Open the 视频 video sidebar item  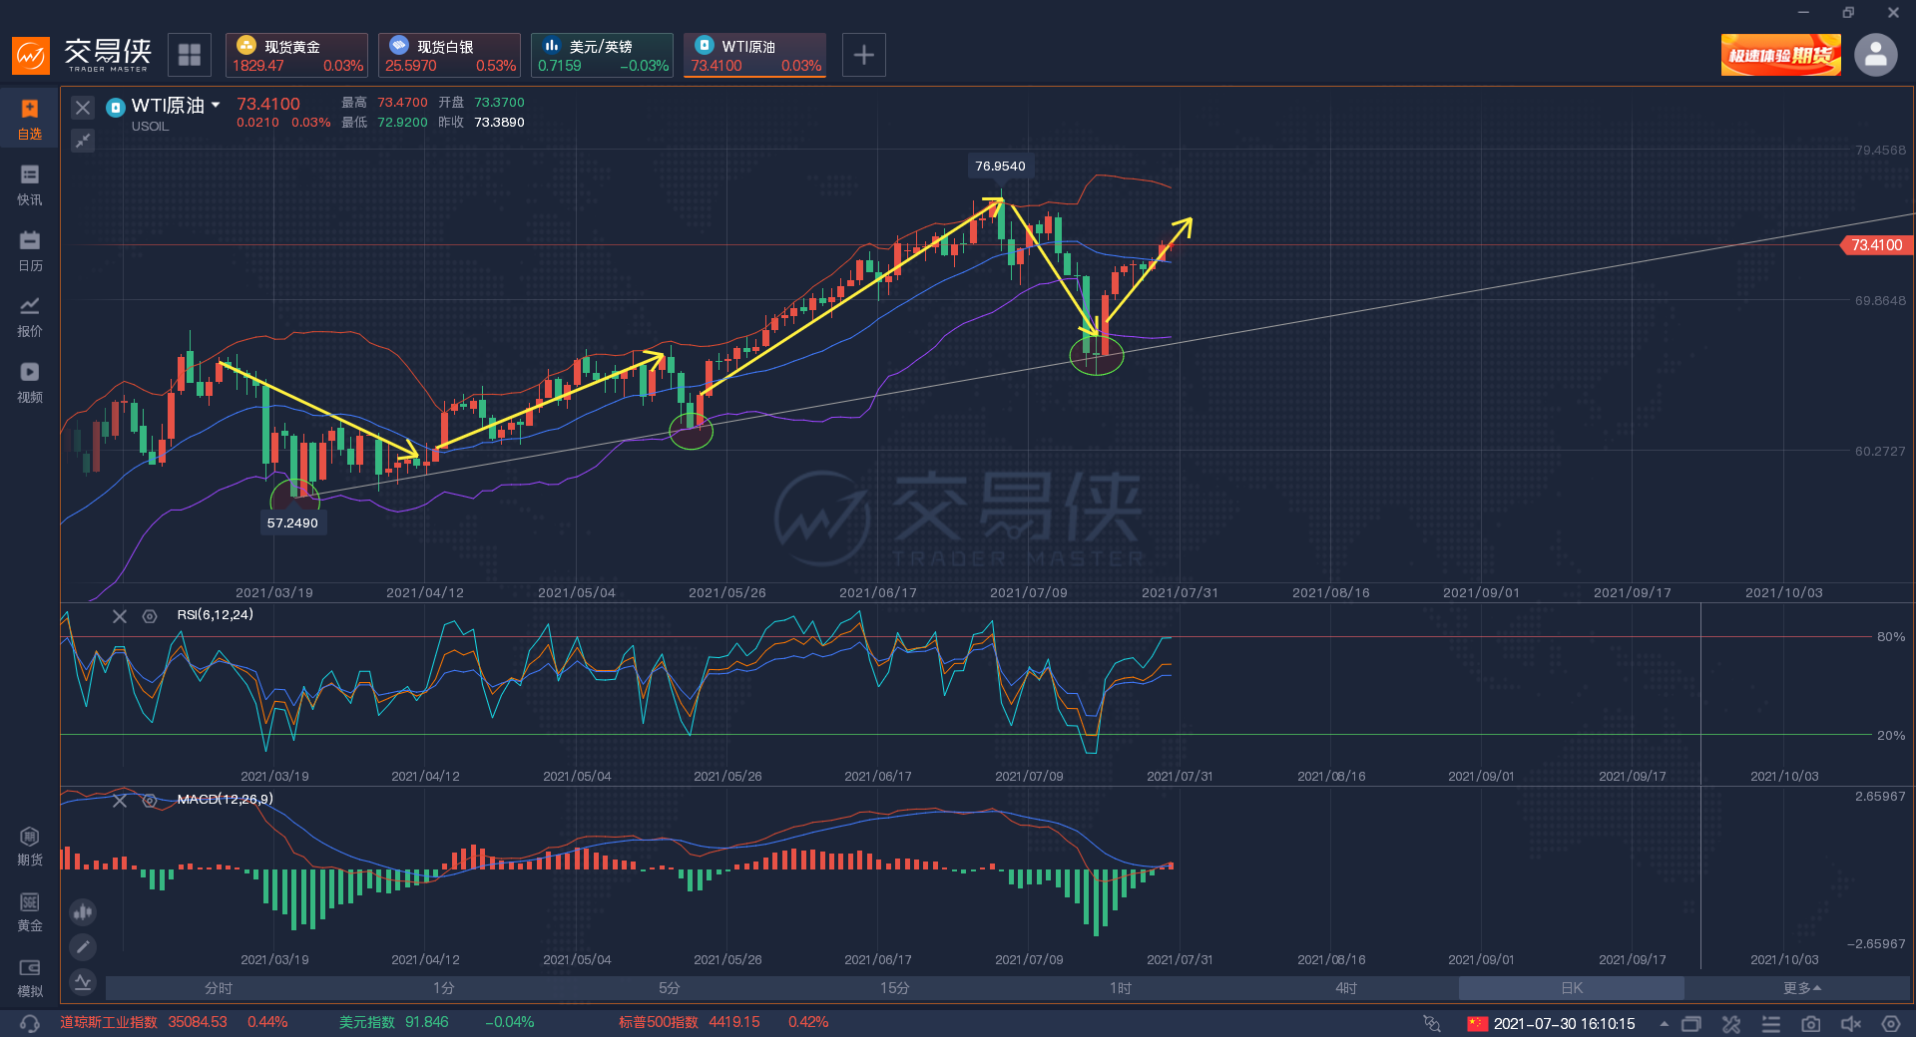click(x=30, y=383)
